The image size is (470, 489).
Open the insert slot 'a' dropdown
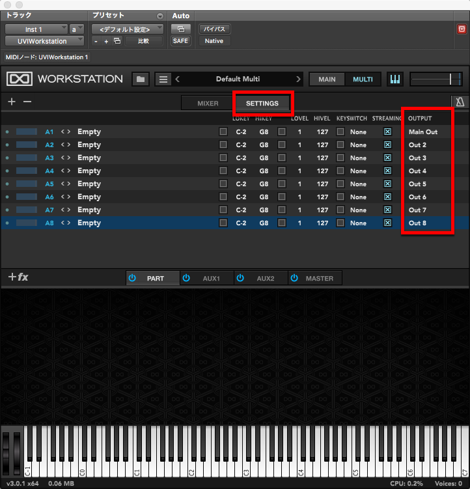click(76, 29)
